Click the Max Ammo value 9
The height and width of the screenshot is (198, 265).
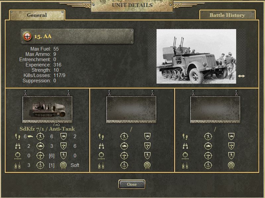point(55,54)
